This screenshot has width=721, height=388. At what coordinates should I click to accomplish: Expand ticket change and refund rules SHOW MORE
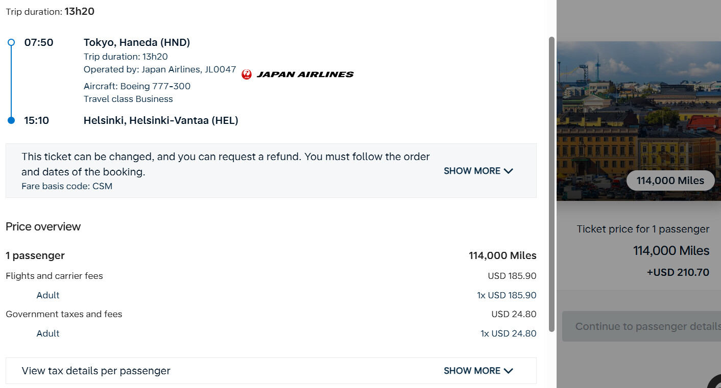pyautogui.click(x=472, y=171)
